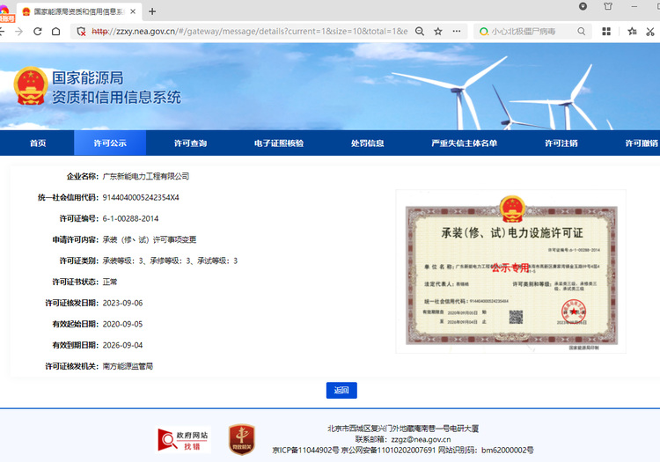Image resolution: width=660 pixels, height=462 pixels.
Task: Open the favorites list icon
Action: 632,31
